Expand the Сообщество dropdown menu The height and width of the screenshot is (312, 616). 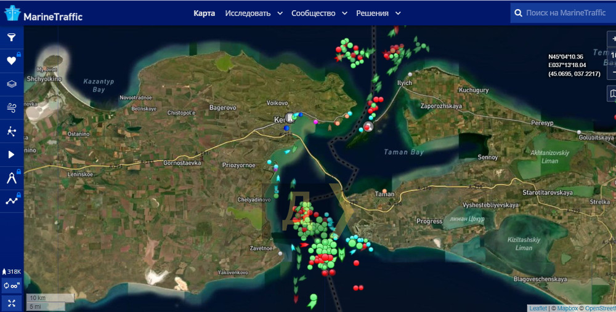[320, 13]
